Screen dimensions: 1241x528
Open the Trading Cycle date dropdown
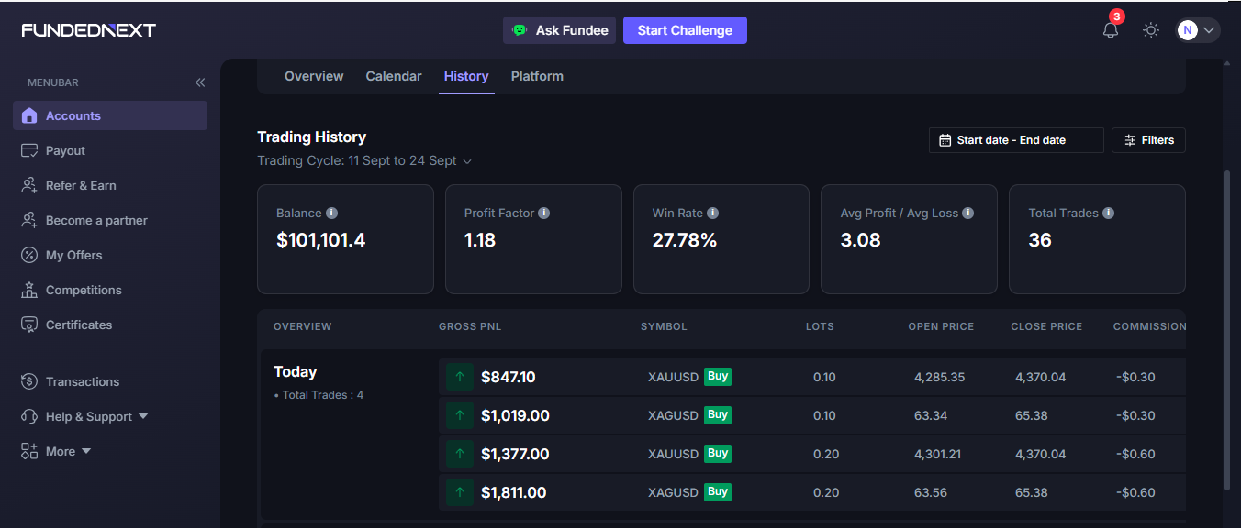pos(364,160)
